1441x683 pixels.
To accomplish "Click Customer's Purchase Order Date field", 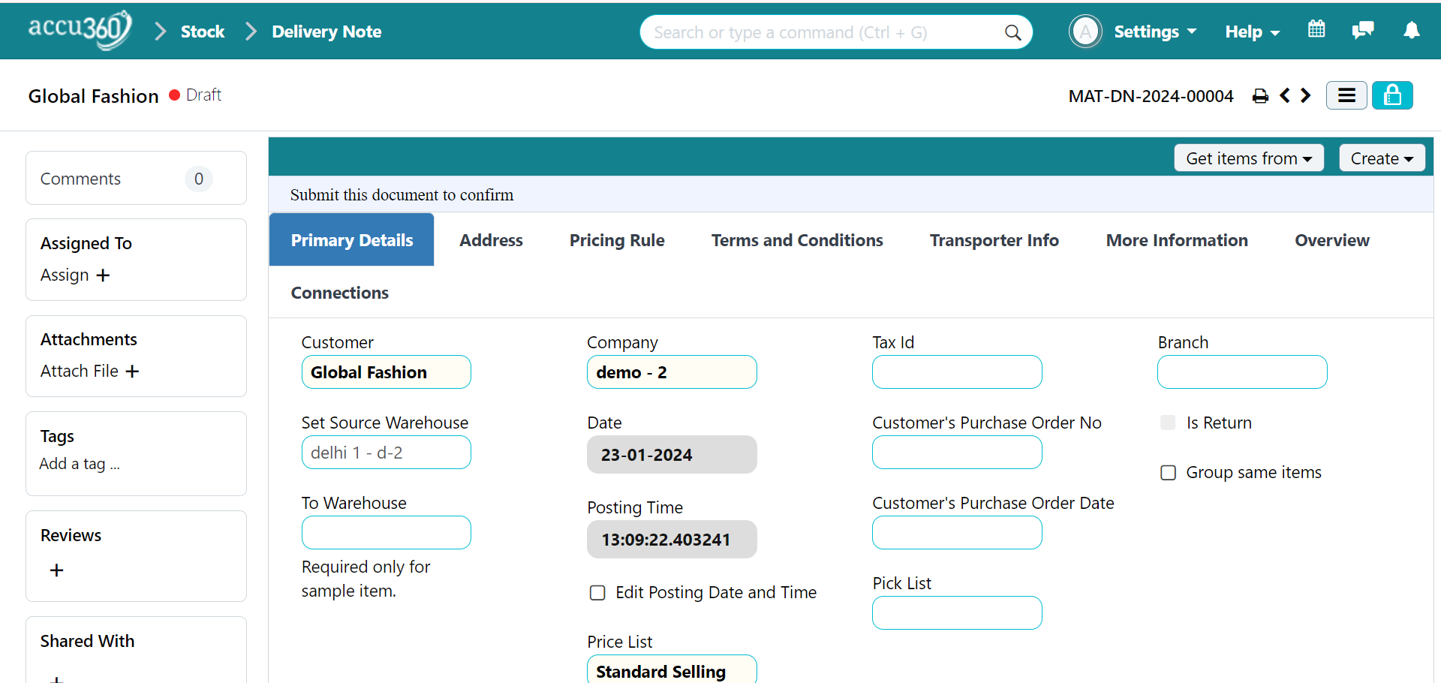I will [x=957, y=533].
